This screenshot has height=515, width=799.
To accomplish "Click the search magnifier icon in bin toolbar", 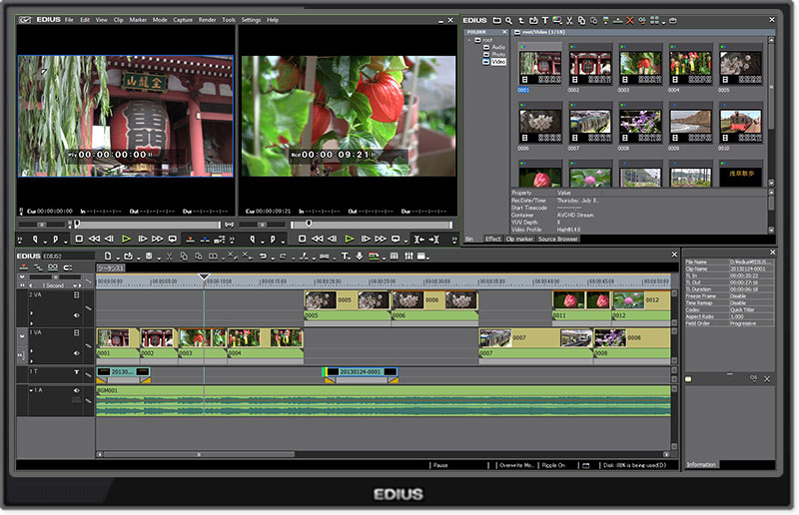I will [x=508, y=20].
